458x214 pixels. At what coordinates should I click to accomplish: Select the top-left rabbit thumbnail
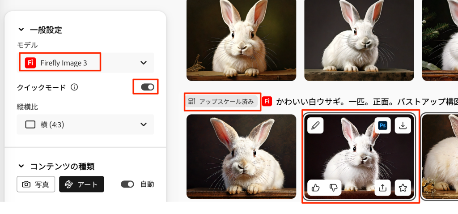[x=241, y=40]
